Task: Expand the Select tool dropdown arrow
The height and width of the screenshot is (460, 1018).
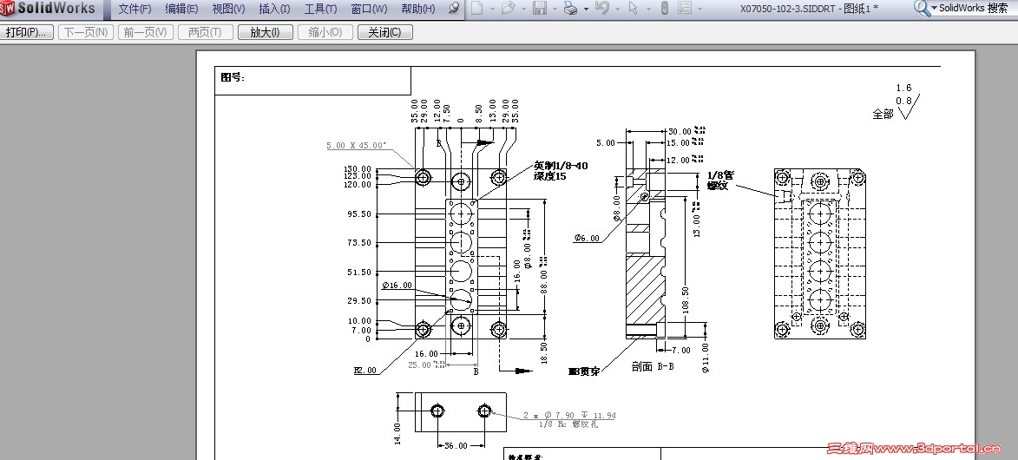Action: [647, 9]
